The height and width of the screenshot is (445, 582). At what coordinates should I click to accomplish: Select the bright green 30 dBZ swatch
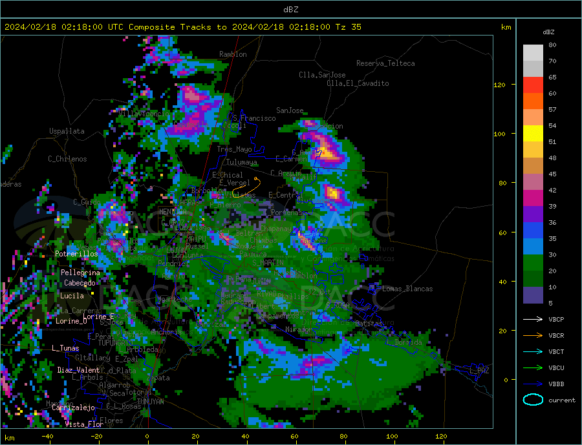533,263
